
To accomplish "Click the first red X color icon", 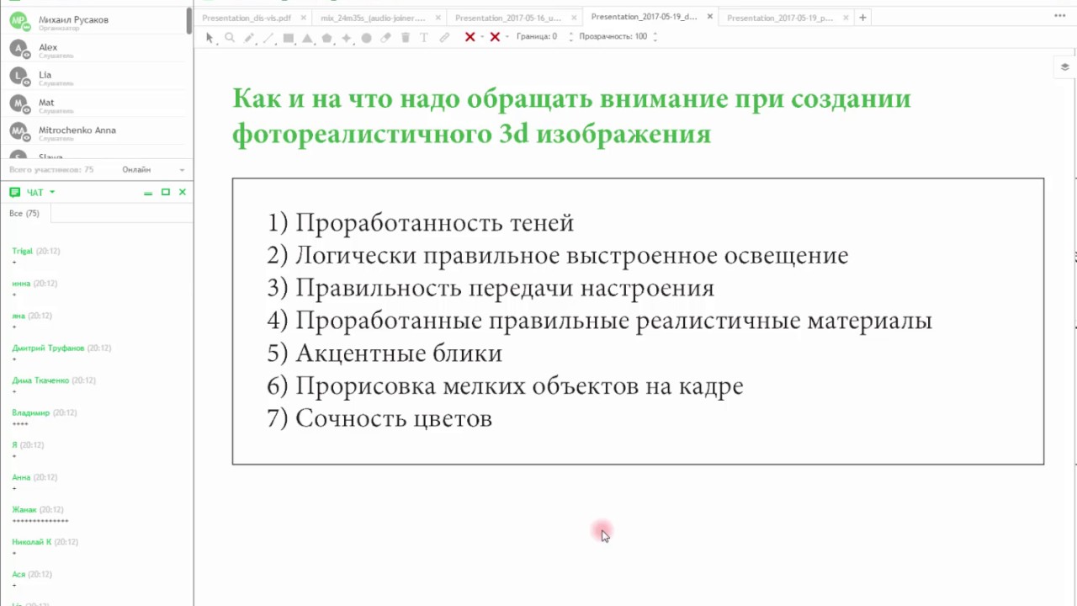I will pos(470,37).
